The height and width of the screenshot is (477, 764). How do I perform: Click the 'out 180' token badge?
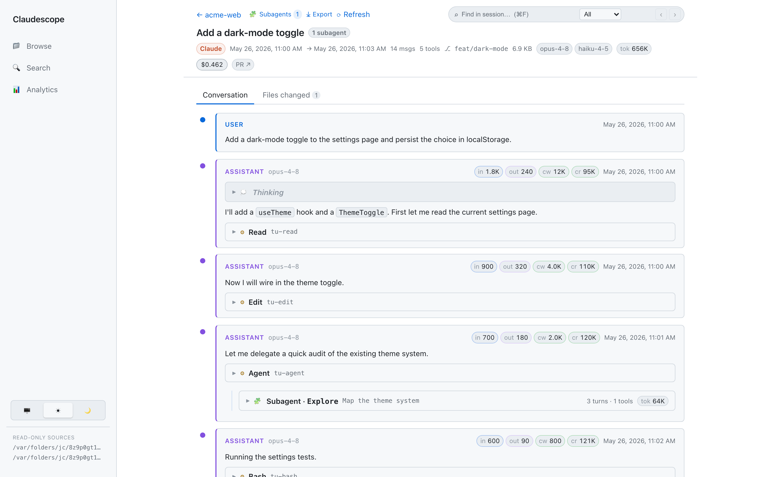(516, 338)
